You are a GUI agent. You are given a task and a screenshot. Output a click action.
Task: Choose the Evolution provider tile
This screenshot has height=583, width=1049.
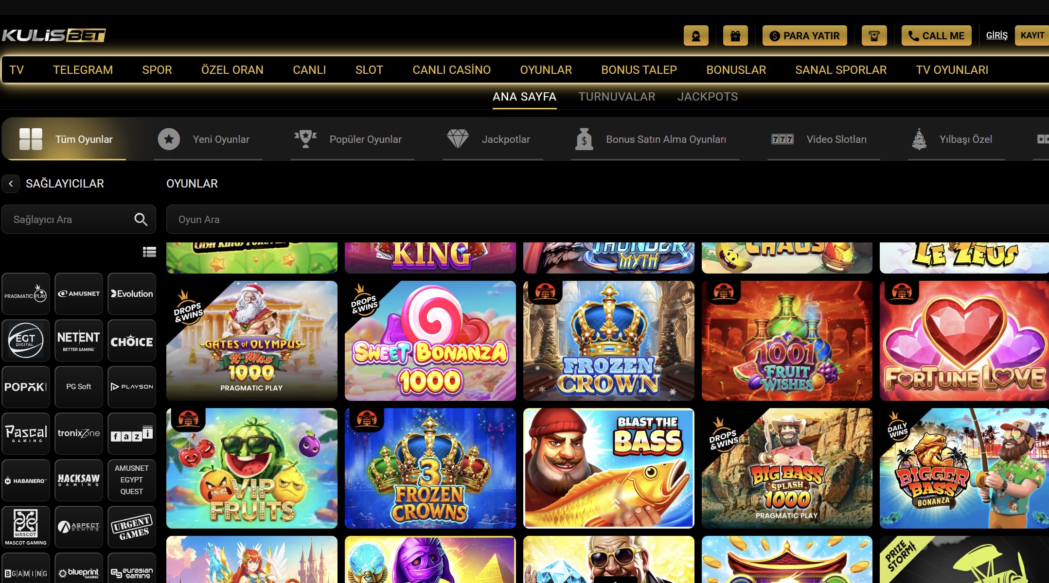click(132, 294)
